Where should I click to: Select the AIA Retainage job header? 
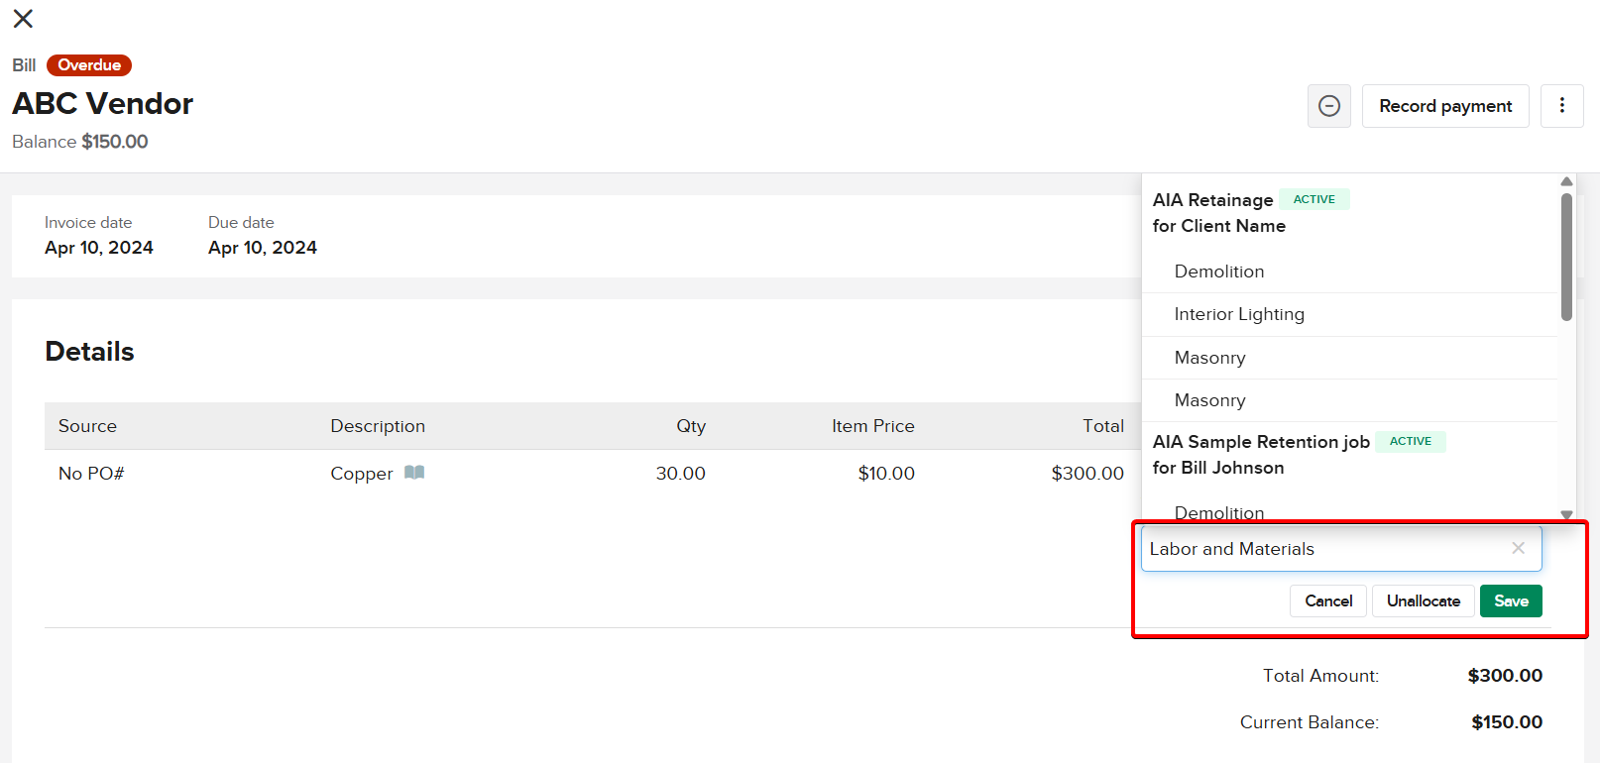pos(1212,200)
